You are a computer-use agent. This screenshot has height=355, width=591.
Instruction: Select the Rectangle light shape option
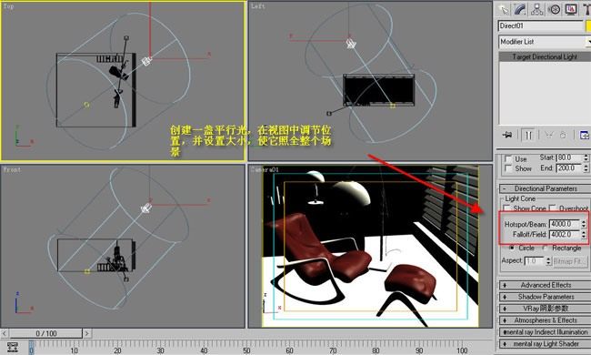click(545, 248)
